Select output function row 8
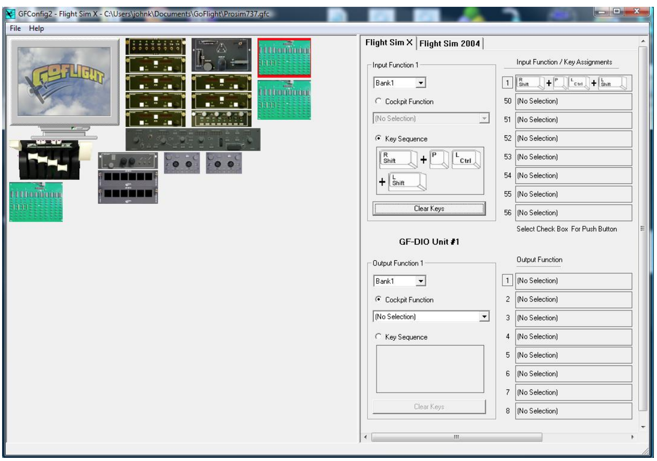Screen dimensions: 657x461 pos(573,411)
